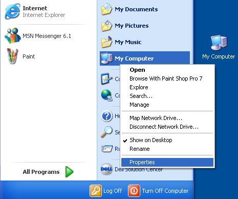Click the My Documents label
Screen dimensions: 238x199
coord(136,9)
